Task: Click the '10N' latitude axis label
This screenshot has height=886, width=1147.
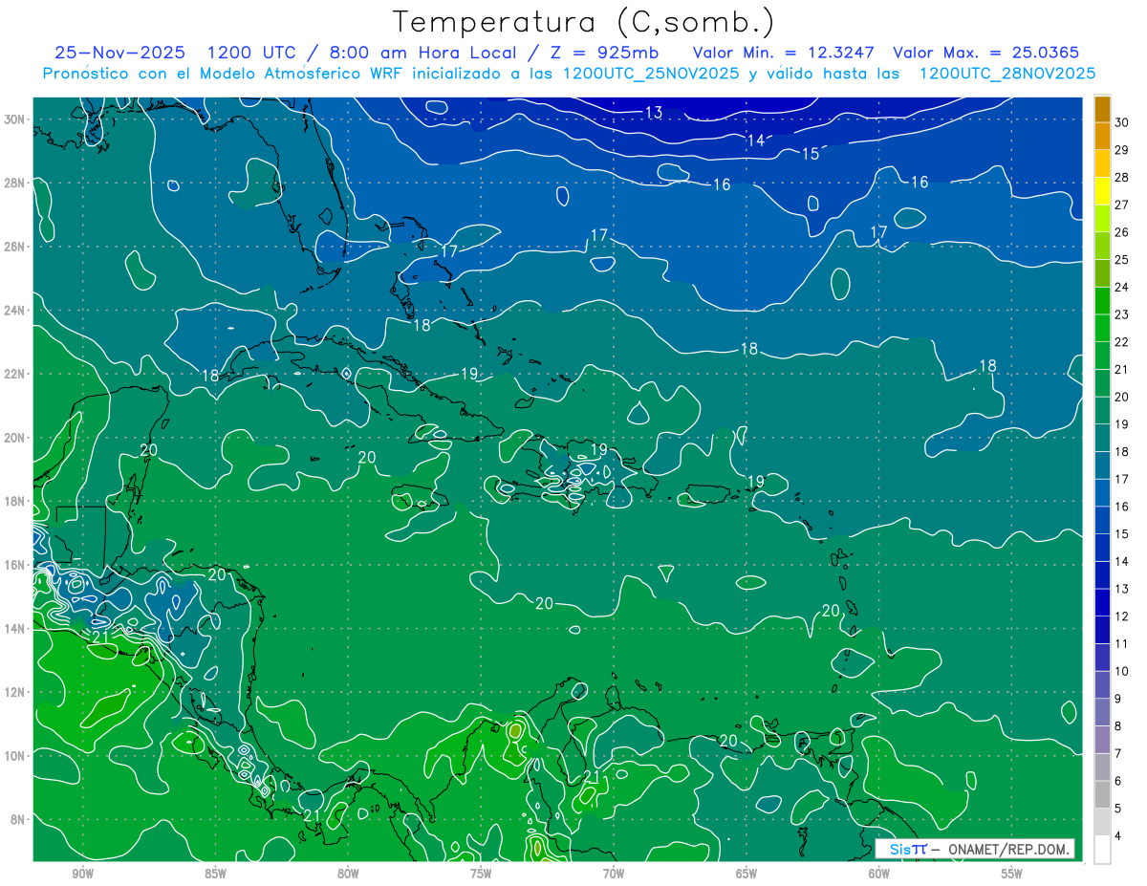Action: point(16,756)
